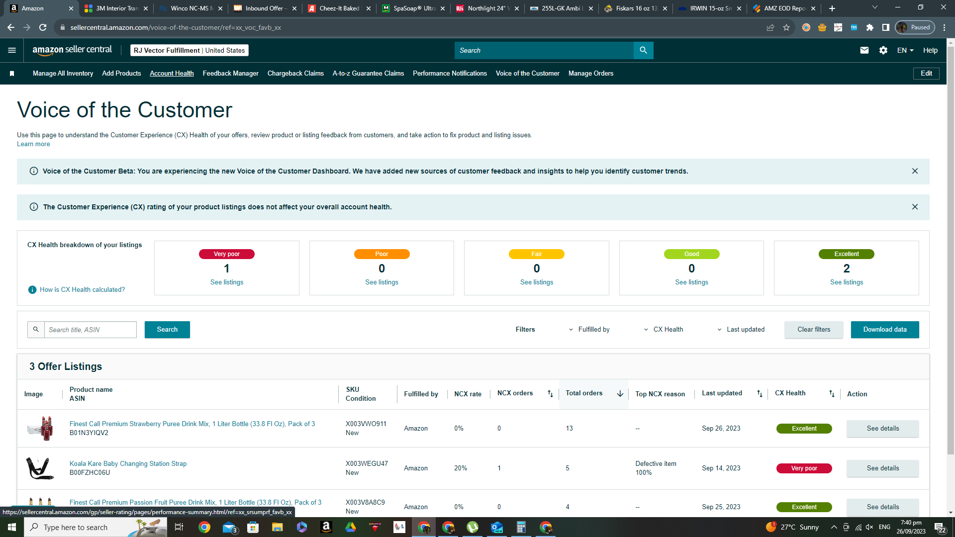Open the Chrome extensions puzzle icon
Screen dimensions: 955x537
pos(870,27)
